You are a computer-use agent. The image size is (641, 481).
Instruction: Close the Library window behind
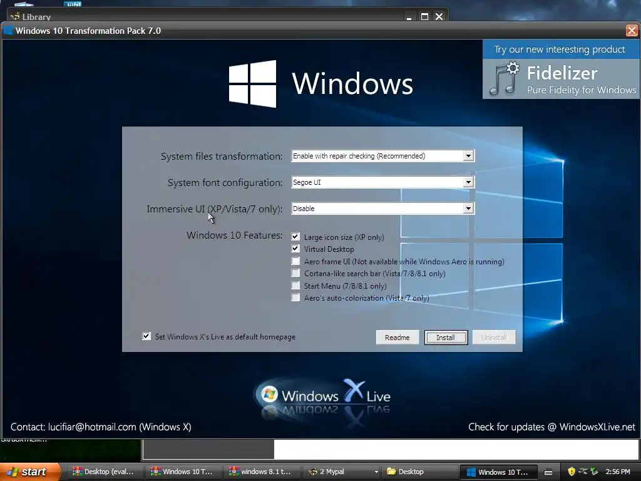coord(439,17)
